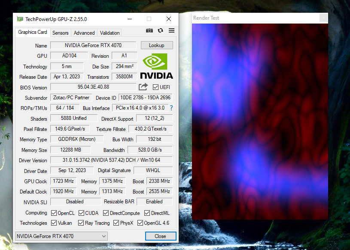This screenshot has height=250, width=350.
Task: Click the NVIDIA SLI field Disabled
Action: coord(75,202)
